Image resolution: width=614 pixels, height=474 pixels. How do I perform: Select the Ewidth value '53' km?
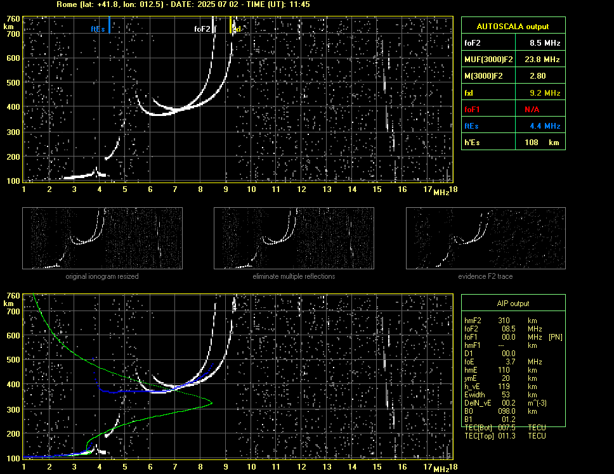(506, 395)
